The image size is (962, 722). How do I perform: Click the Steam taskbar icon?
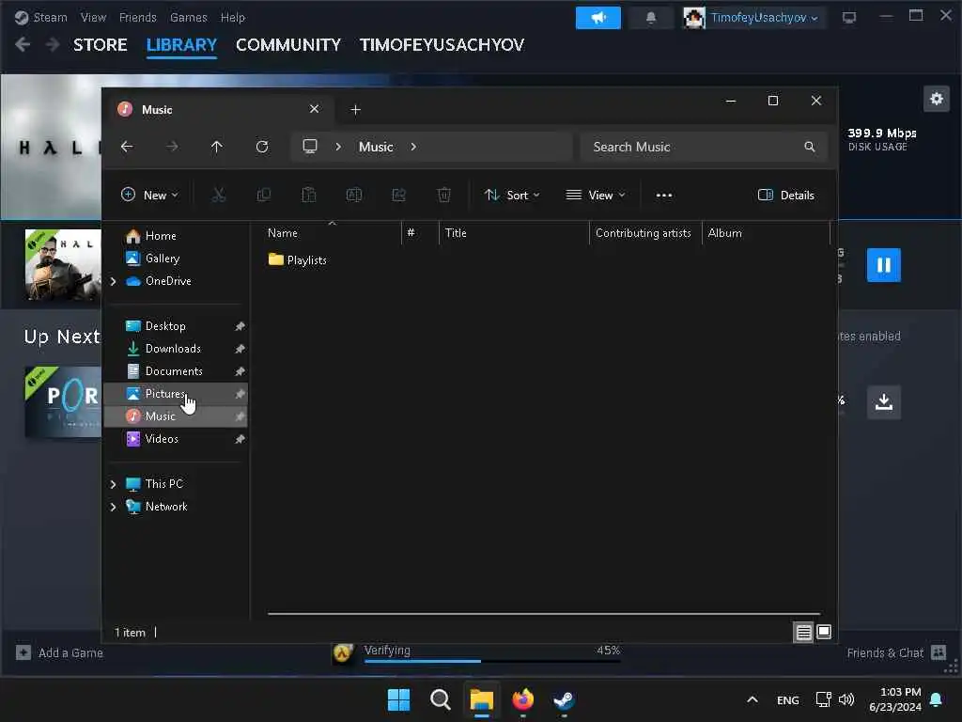click(x=564, y=699)
